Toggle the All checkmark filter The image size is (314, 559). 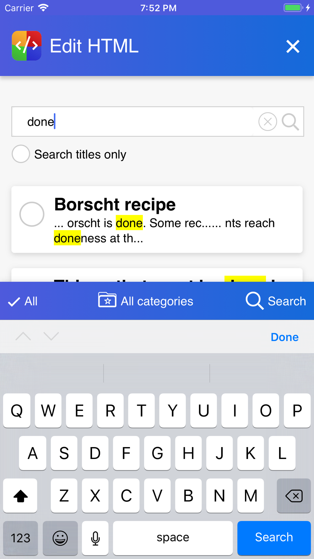click(23, 301)
